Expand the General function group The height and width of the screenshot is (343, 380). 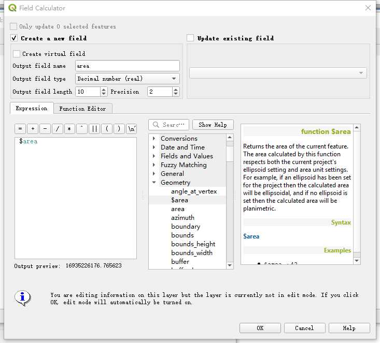click(154, 174)
